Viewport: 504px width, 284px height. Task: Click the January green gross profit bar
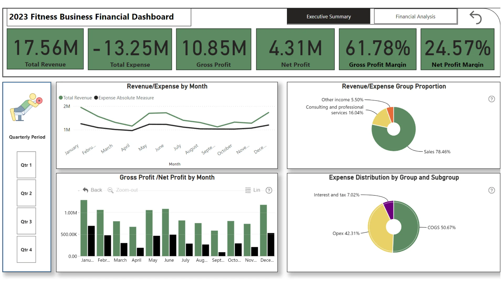tap(84, 228)
